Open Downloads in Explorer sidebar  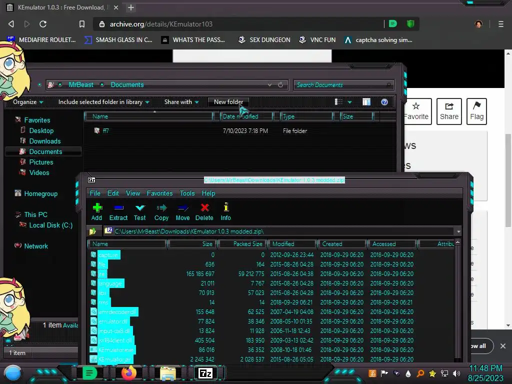pos(44,141)
